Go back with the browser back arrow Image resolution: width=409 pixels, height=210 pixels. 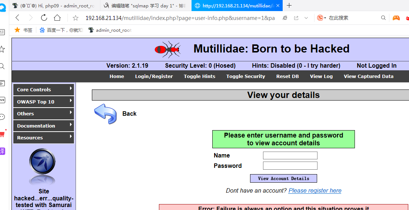pos(17,18)
